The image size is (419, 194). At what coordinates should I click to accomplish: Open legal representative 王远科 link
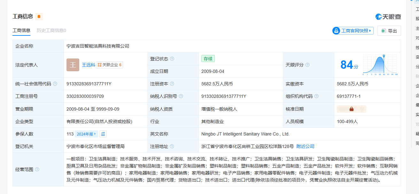pos(89,65)
